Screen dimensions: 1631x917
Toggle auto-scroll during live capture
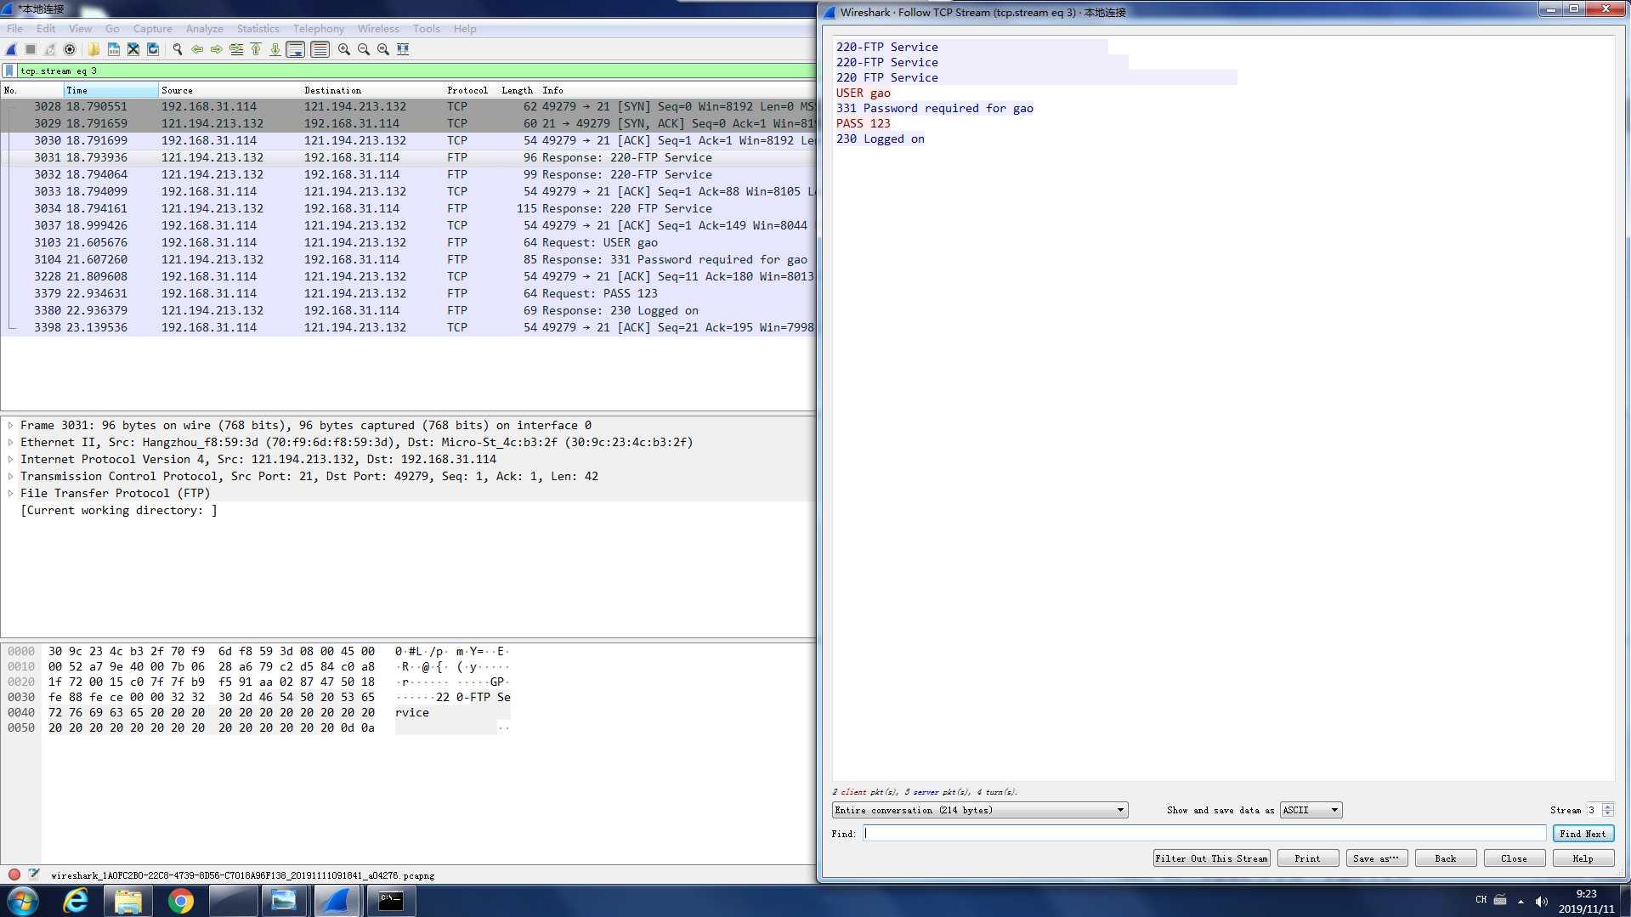pyautogui.click(x=296, y=49)
